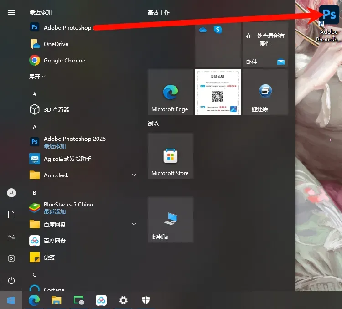Open OneDrive small icon in tile folder
This screenshot has height=309, width=342.
203,30
